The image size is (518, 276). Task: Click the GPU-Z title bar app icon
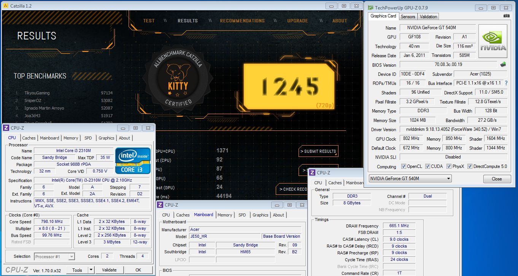pyautogui.click(x=370, y=7)
